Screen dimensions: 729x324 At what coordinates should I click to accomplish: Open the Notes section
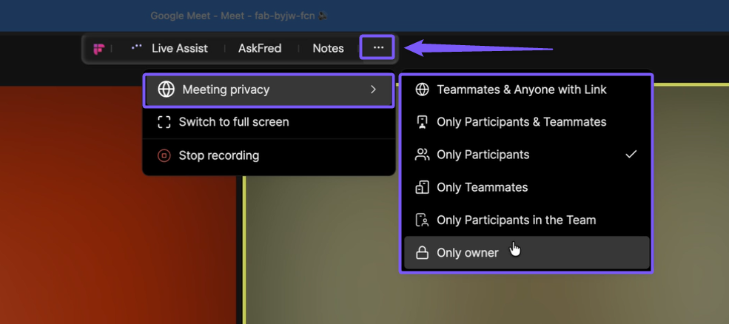pos(328,49)
